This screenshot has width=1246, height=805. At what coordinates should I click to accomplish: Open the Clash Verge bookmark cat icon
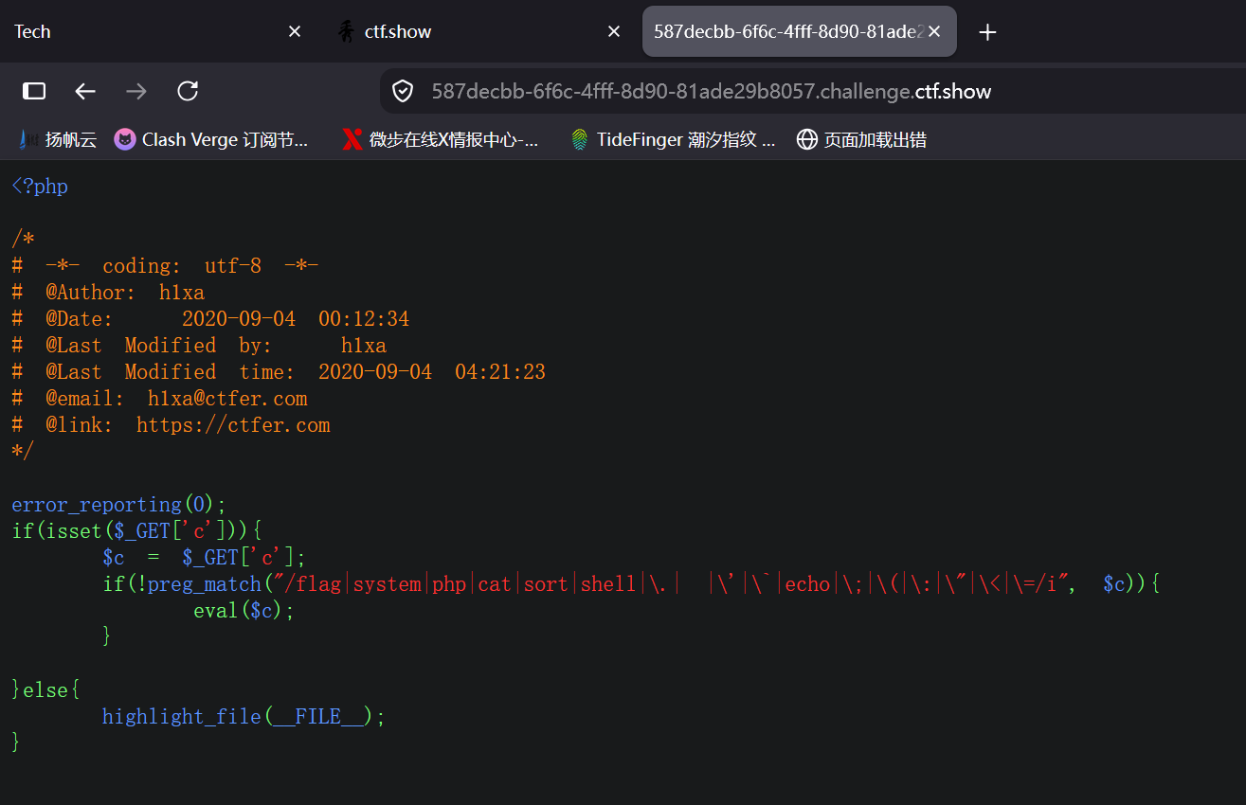(x=124, y=139)
